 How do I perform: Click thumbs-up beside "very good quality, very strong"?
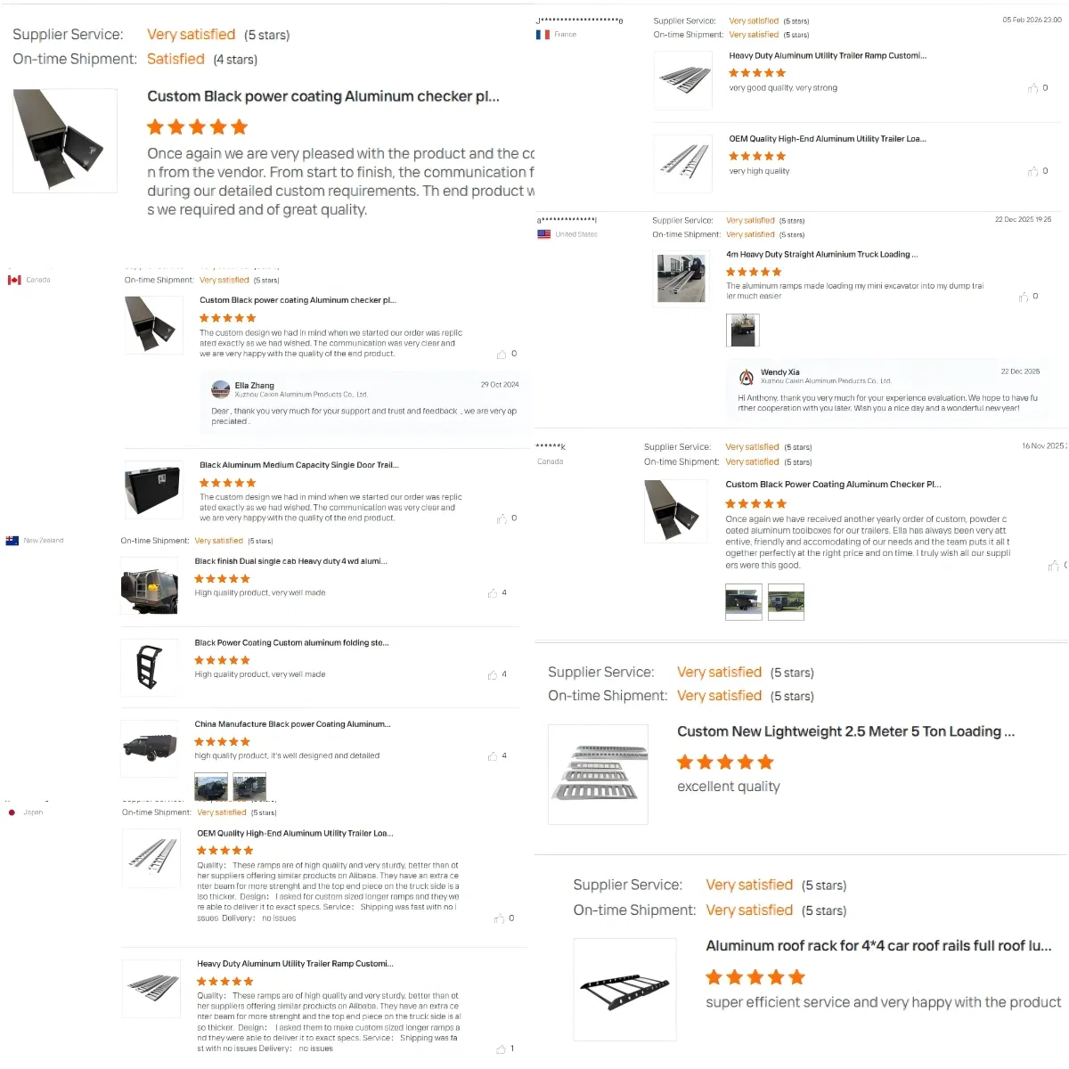click(x=1033, y=88)
